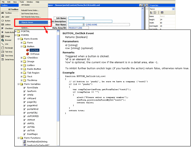Select the Text Area tool in toolbox
Viewport: 191px width, 147px height.
pyautogui.click(x=7, y=56)
